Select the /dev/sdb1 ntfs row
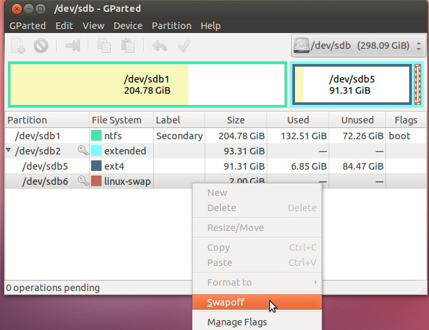 click(216, 136)
